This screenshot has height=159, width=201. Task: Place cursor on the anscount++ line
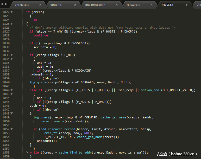point(47,141)
